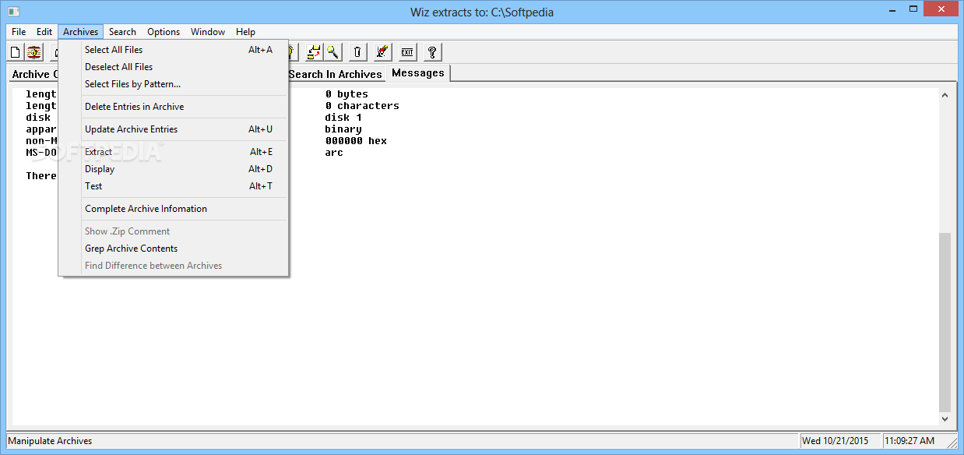The width and height of the screenshot is (964, 455).
Task: Click the greyed Show .Zip Comment entry
Action: [174, 231]
